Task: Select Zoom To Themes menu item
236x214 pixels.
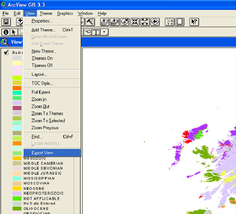Action: 52,114
